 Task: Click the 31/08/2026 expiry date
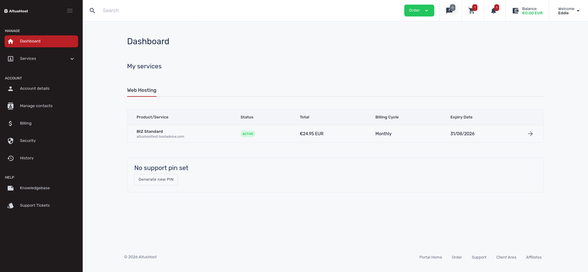click(462, 134)
